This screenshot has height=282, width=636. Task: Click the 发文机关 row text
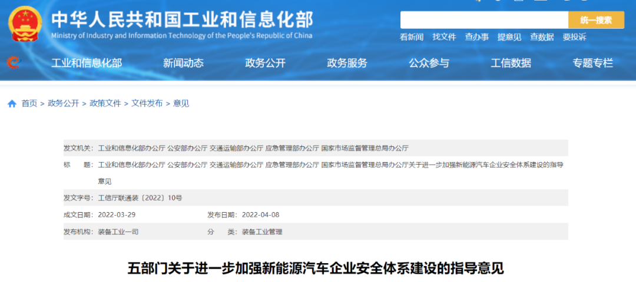(253, 148)
